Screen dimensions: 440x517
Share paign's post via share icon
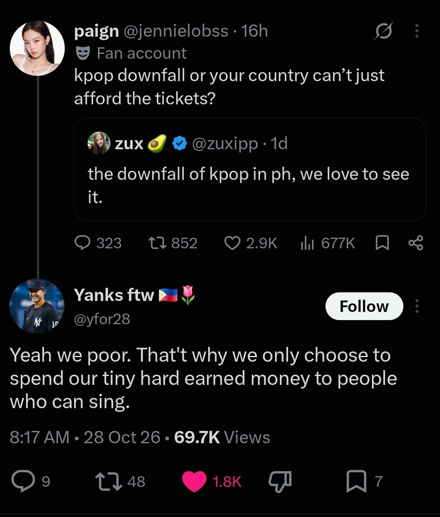pyautogui.click(x=416, y=244)
